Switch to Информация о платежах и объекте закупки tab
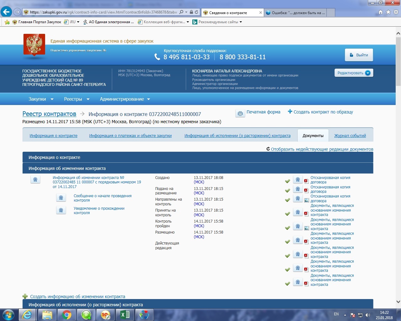 tap(130, 136)
